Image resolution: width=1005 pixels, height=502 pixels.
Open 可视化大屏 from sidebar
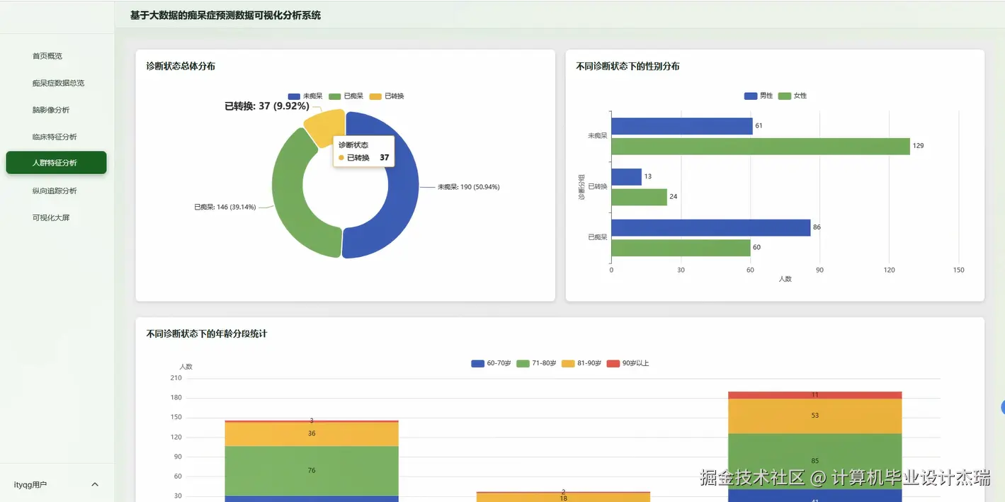click(x=51, y=217)
